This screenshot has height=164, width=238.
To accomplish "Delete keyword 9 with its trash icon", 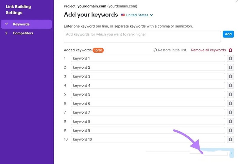I will coord(230,130).
